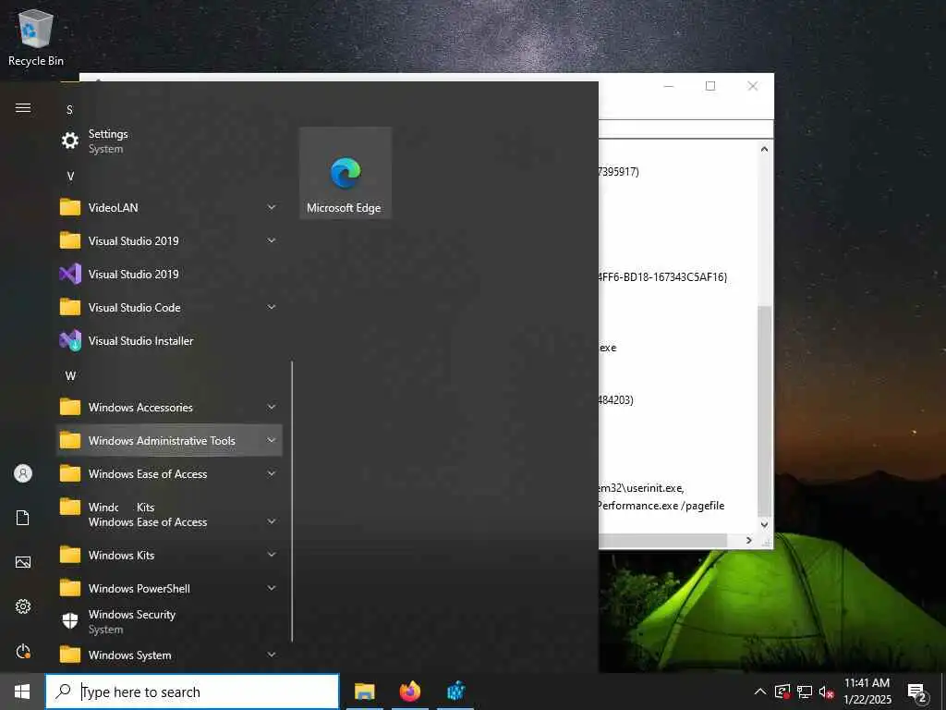
Task: Open the Windows Accessories folder
Action: pos(169,408)
